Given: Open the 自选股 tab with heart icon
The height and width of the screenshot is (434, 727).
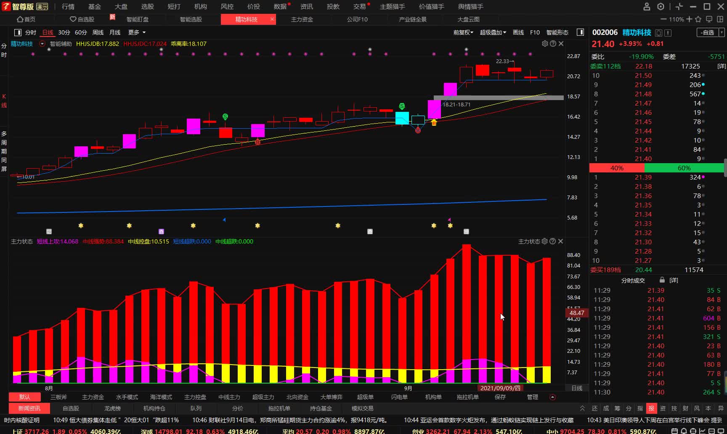Looking at the screenshot, I should (82, 19).
